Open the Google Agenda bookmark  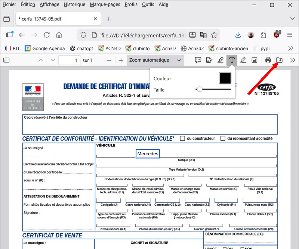point(45,48)
